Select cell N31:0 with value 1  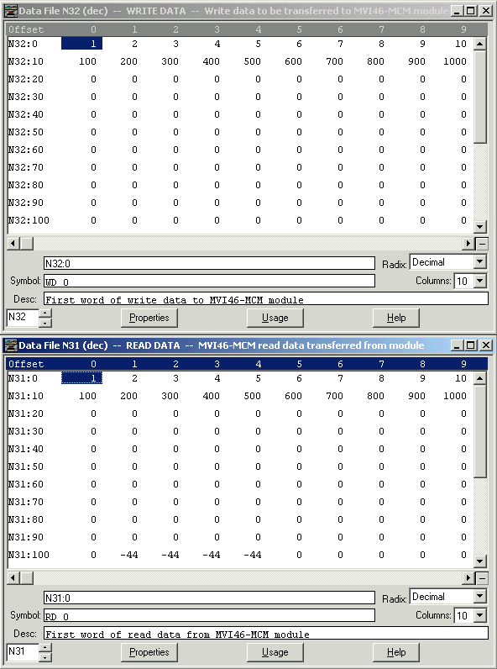click(81, 378)
